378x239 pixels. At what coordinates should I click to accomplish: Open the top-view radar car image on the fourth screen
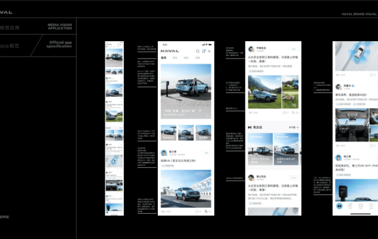357,56
